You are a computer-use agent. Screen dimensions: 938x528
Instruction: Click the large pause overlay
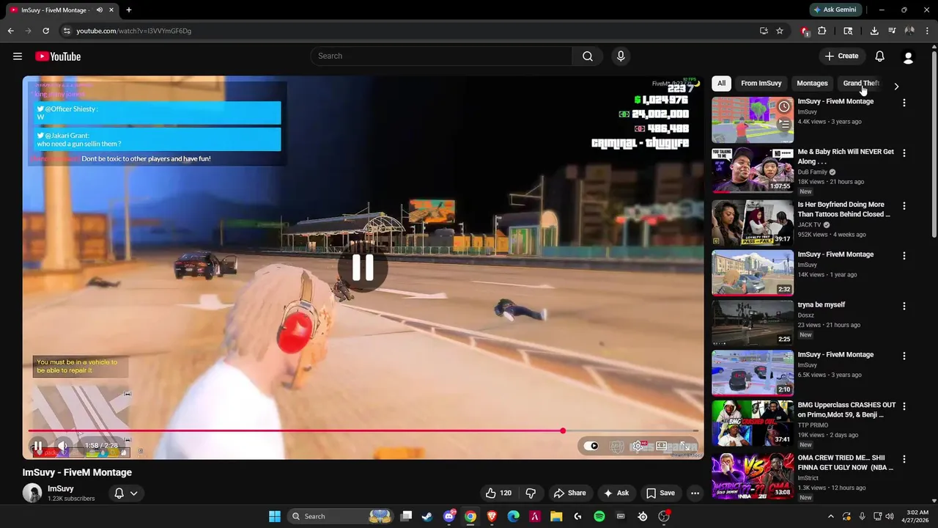tap(363, 268)
